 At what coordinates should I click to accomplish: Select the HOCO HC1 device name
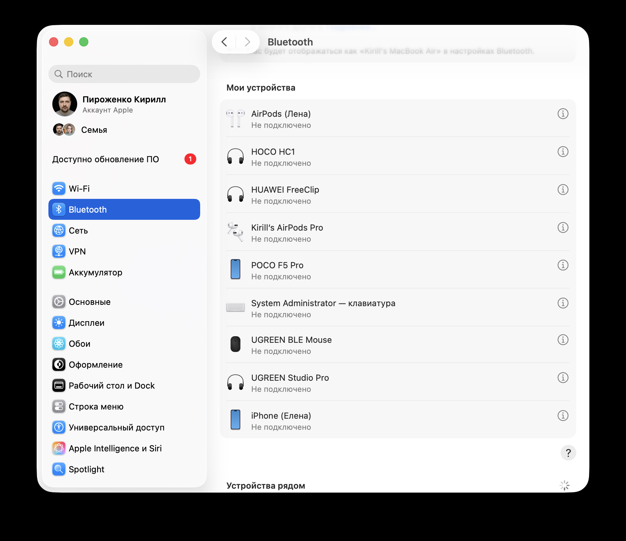273,152
